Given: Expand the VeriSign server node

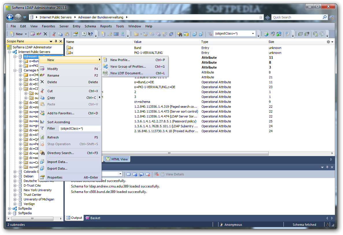Looking at the screenshot, I should click(x=15, y=204).
